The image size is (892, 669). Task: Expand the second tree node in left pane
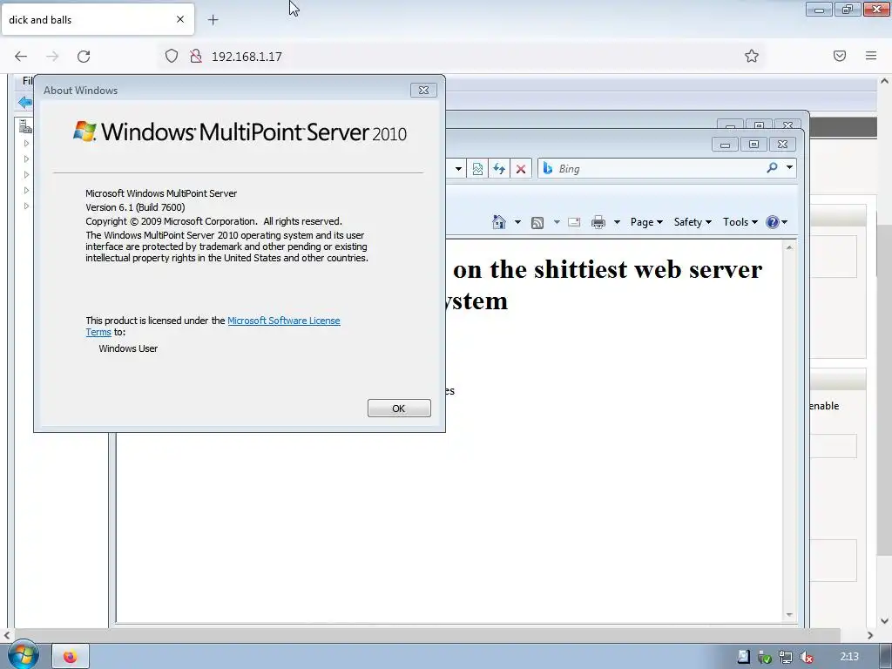coord(26,159)
